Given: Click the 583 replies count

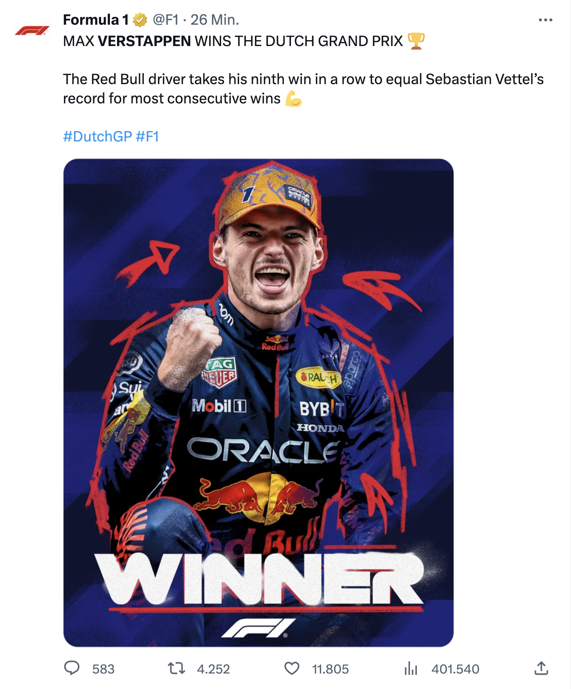Looking at the screenshot, I should coord(103,669).
